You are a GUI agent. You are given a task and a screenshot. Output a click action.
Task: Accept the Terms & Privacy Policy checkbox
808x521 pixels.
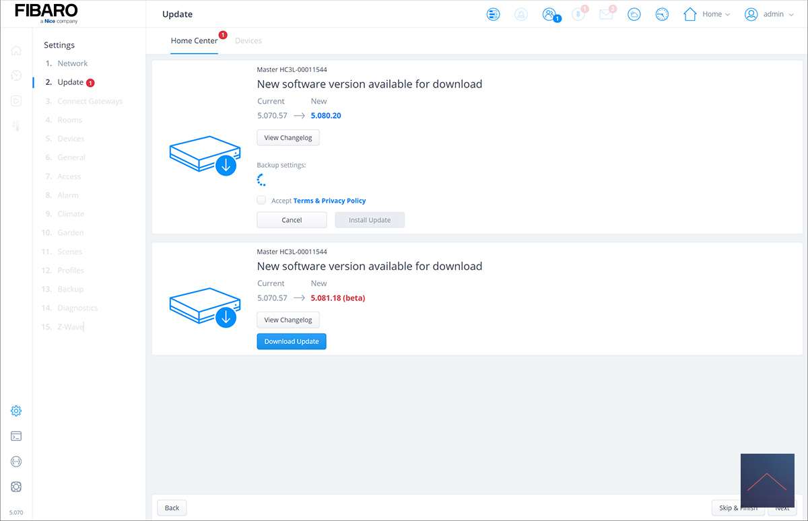261,200
